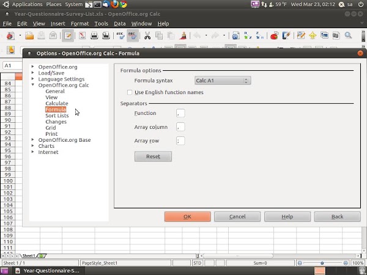Click the Array column separator field
The width and height of the screenshot is (367, 275).
point(180,127)
